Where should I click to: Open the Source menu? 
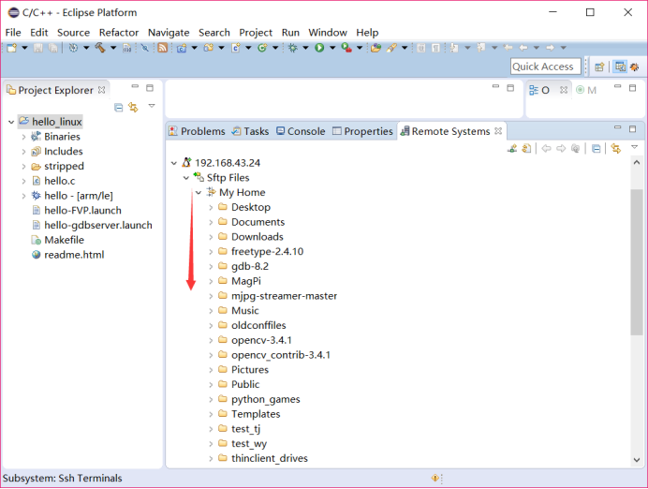(x=73, y=33)
